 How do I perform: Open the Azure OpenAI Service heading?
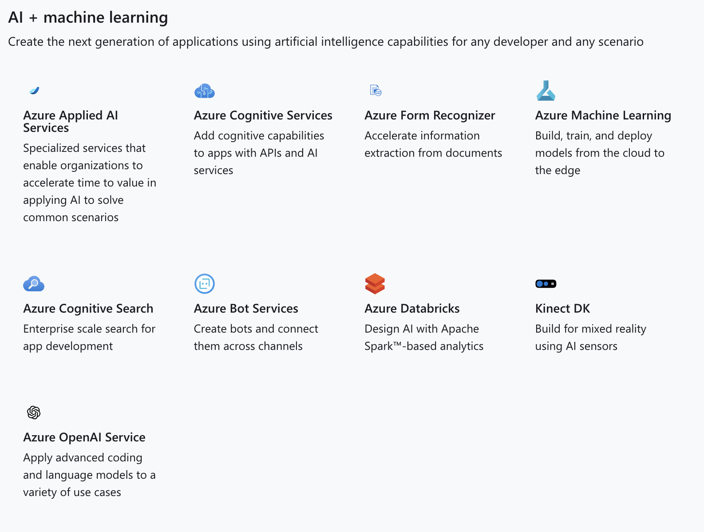[x=84, y=437]
